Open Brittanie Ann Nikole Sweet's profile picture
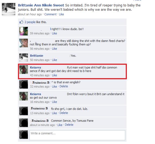155x144 pixels. 9,9
